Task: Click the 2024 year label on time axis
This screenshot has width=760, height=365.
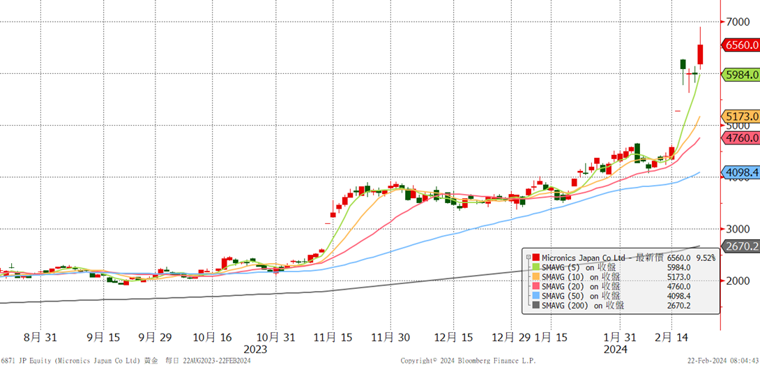Action: click(x=616, y=349)
